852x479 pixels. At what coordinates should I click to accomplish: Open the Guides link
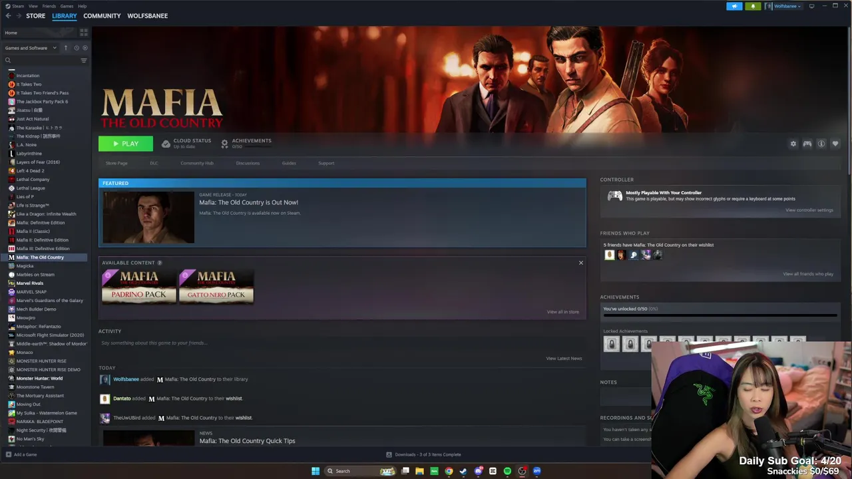coord(289,163)
